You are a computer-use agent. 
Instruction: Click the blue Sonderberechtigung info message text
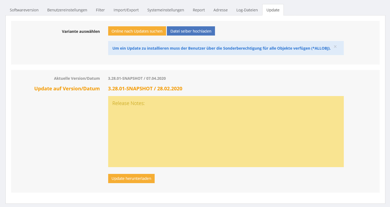pyautogui.click(x=221, y=48)
